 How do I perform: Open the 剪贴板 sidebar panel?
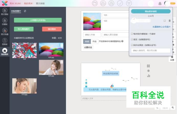5,42
